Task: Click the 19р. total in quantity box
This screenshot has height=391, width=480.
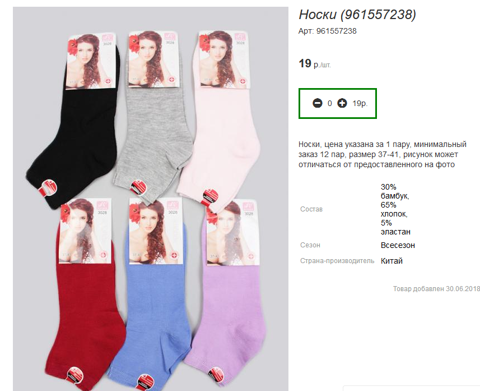Action: tap(360, 103)
